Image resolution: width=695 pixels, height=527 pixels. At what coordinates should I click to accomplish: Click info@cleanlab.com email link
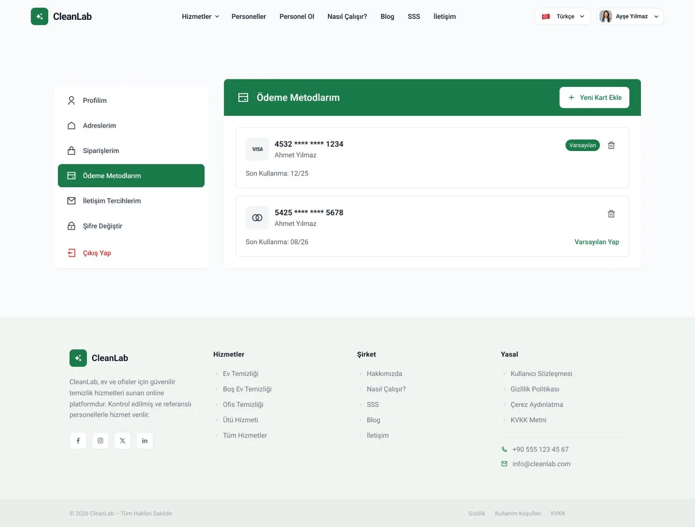click(x=541, y=464)
